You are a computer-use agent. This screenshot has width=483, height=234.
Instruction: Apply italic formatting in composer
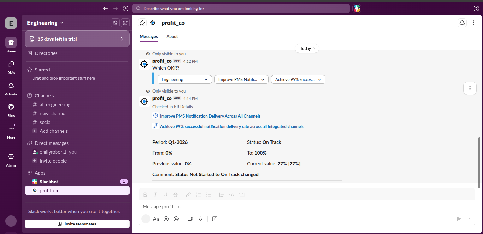[155, 195]
